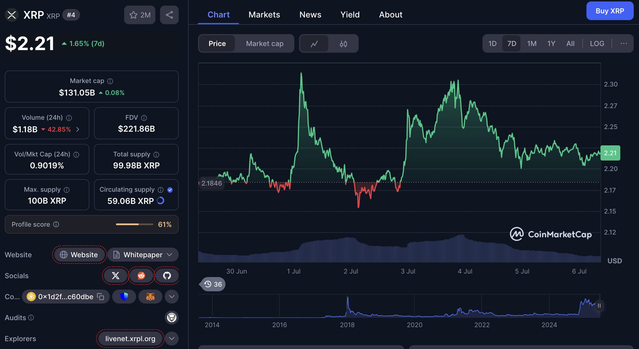Click the CoinMarketCap logo on chart
The height and width of the screenshot is (349, 639).
(551, 234)
